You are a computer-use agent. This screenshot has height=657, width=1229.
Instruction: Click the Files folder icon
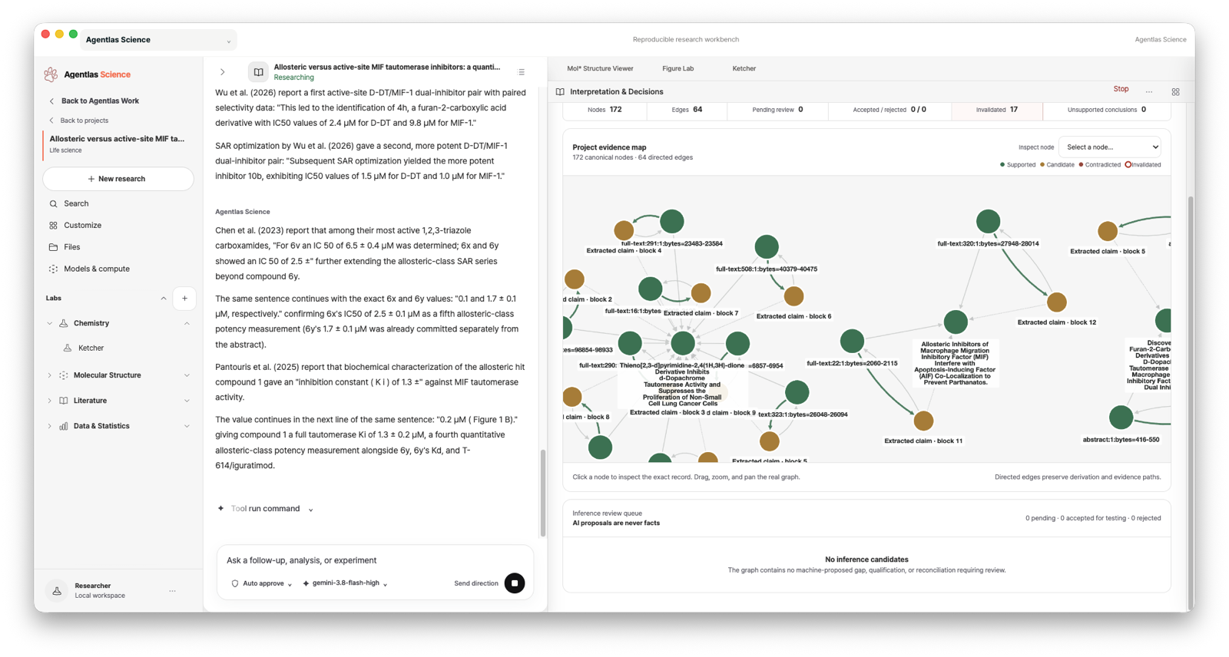click(53, 247)
